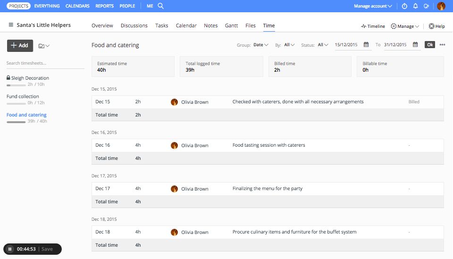Click the user profile avatar in top bar
This screenshot has width=453, height=259.
pos(441,6)
